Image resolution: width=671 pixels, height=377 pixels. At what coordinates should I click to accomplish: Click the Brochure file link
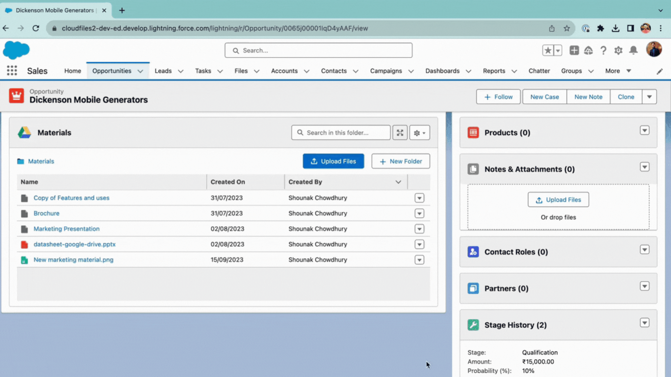coord(46,213)
